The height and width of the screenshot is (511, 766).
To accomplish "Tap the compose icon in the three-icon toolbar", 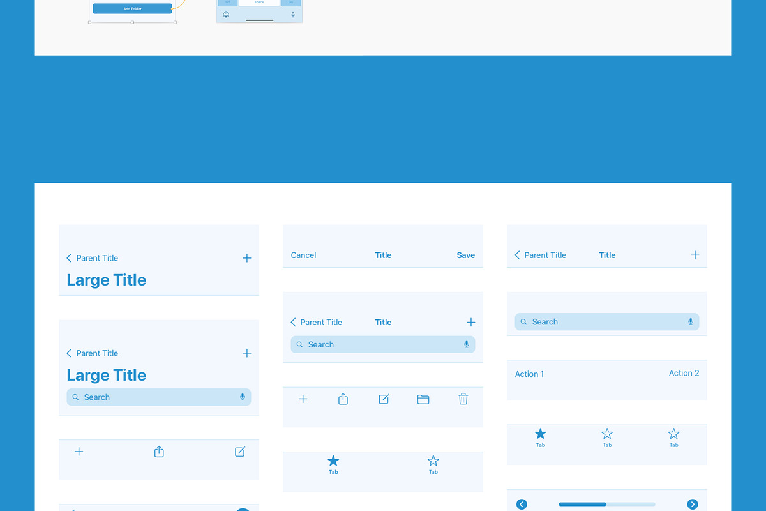I will [240, 452].
